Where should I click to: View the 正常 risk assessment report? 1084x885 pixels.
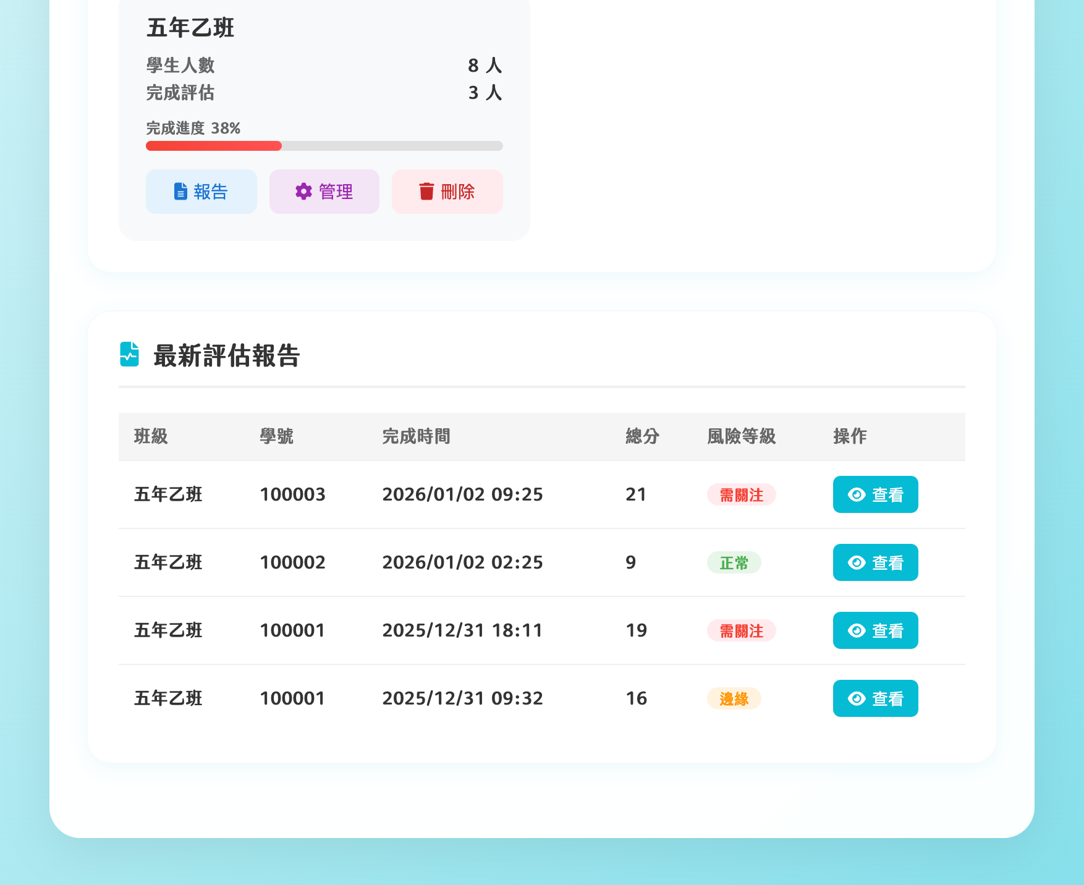[874, 562]
